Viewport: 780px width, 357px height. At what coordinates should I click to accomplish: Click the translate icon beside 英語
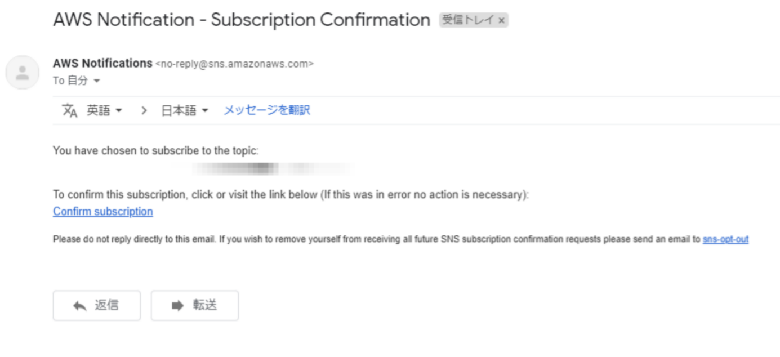coord(69,110)
